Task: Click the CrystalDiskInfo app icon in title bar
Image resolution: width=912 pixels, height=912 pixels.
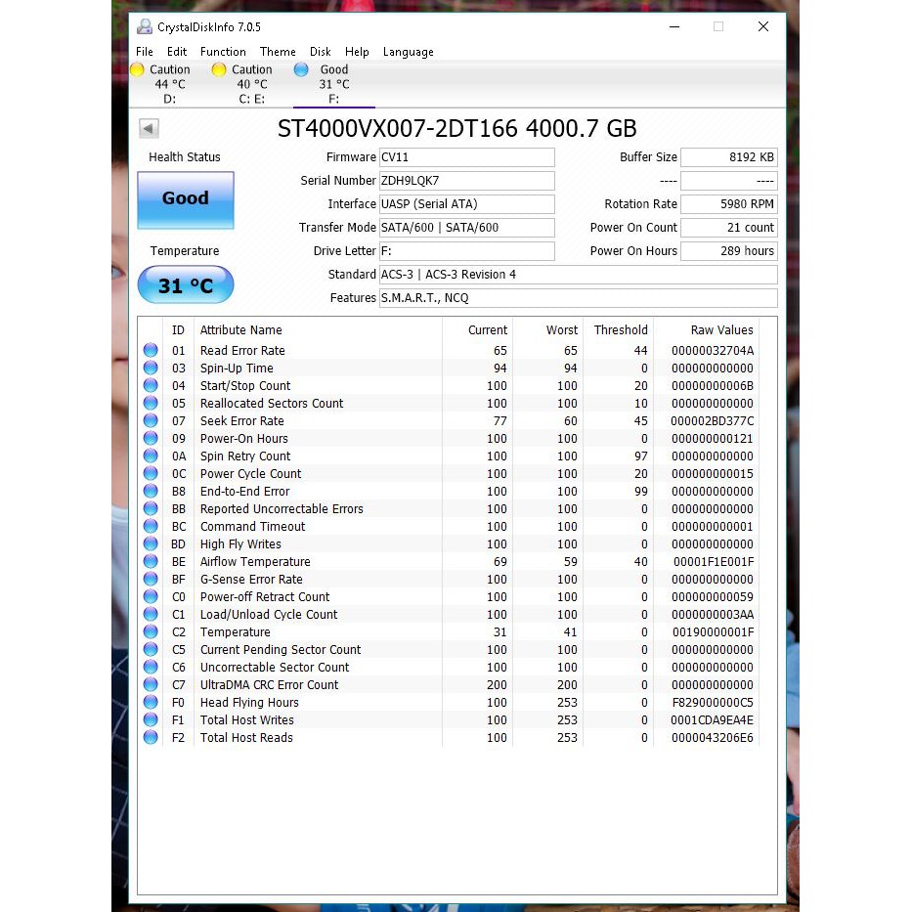Action: click(145, 26)
